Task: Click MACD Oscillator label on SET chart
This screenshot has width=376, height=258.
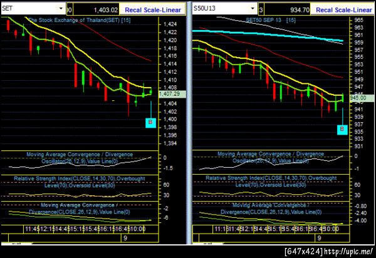Action: coord(80,158)
